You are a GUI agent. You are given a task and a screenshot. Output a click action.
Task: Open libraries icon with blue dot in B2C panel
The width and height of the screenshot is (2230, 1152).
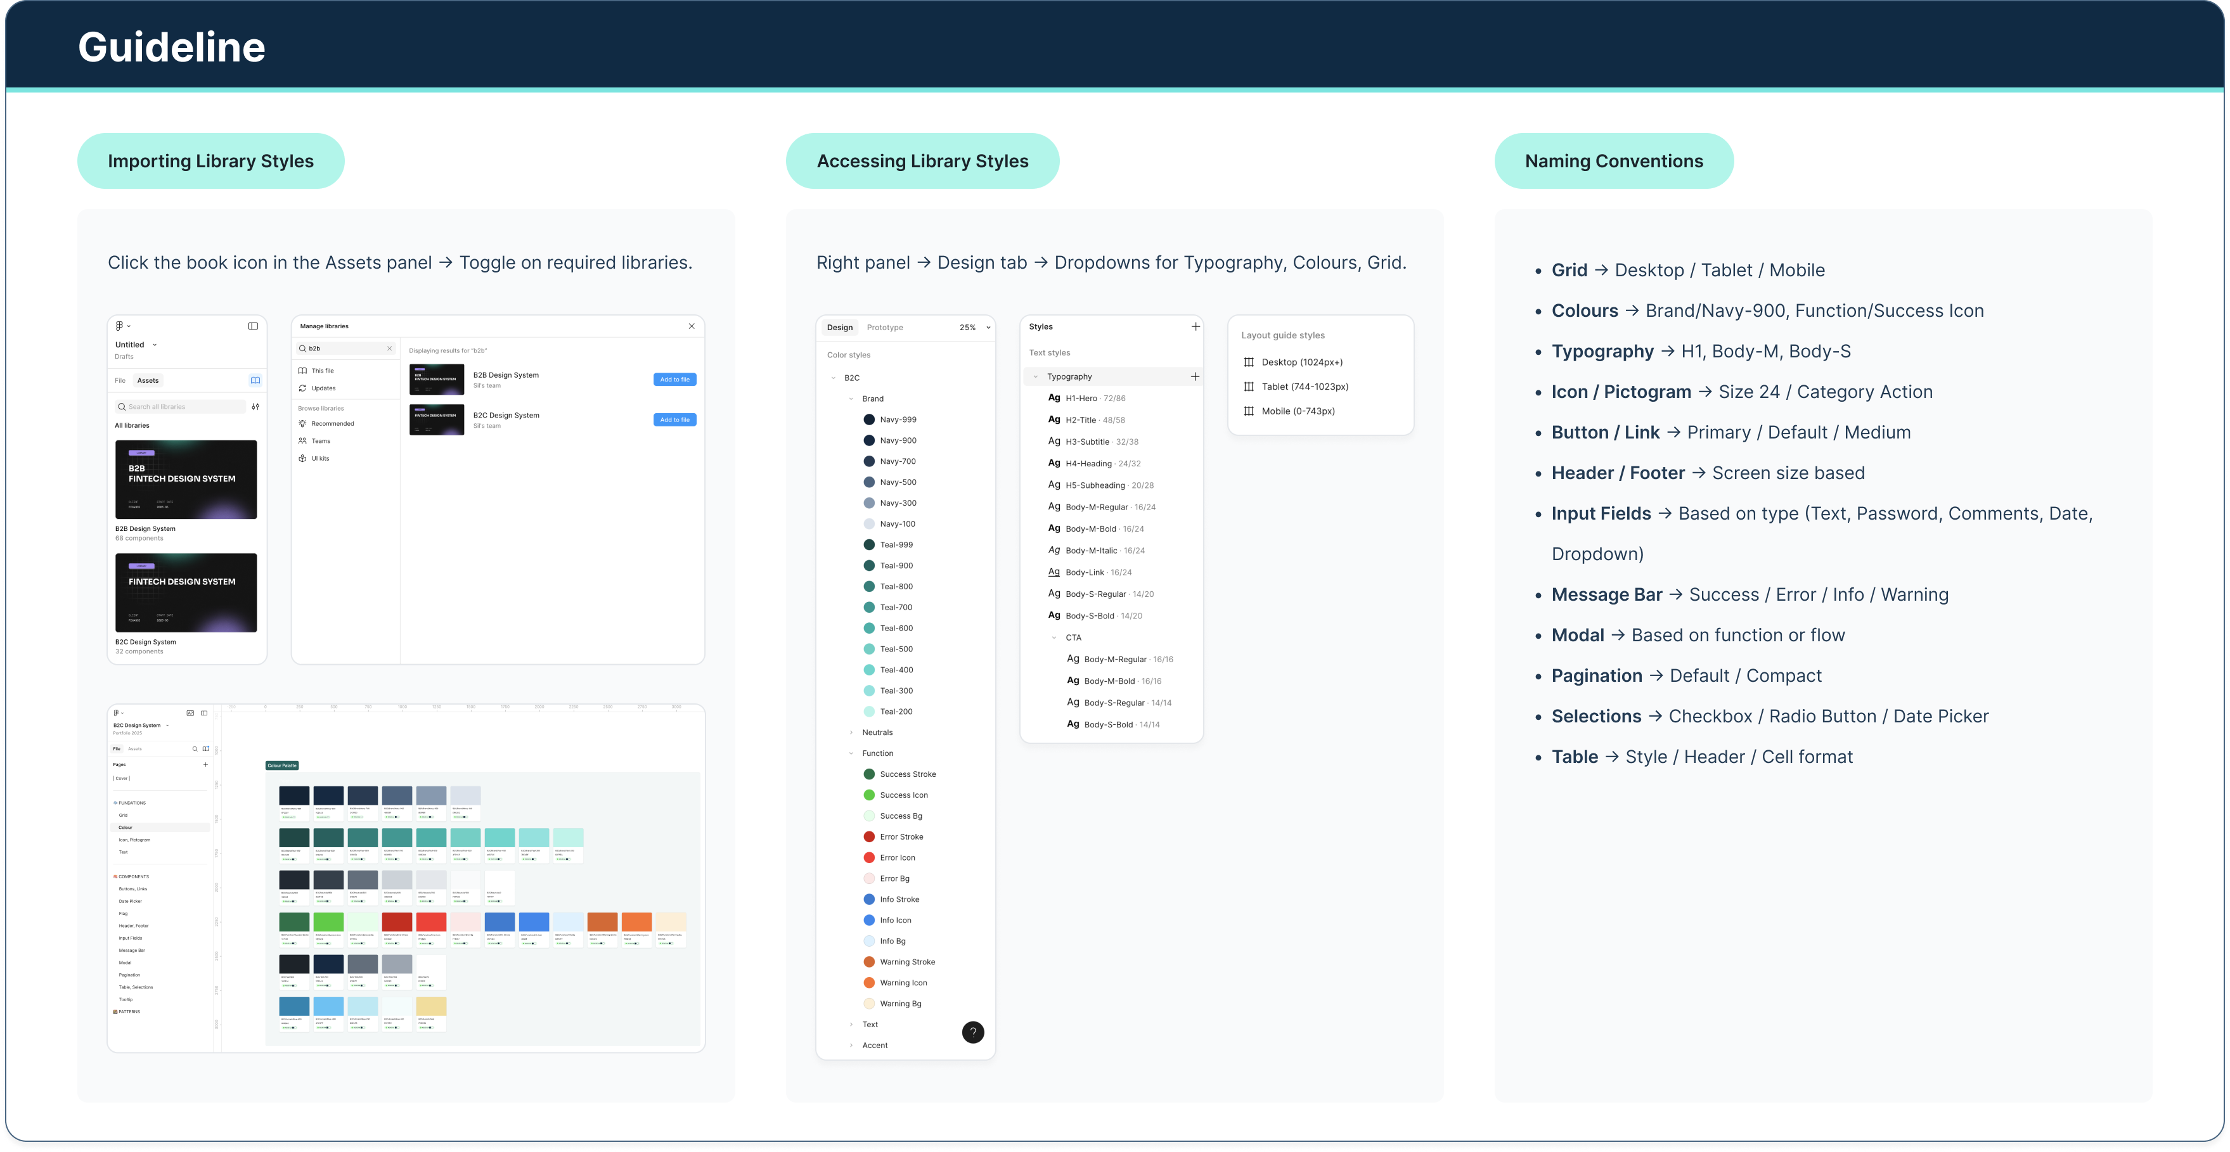(x=206, y=748)
